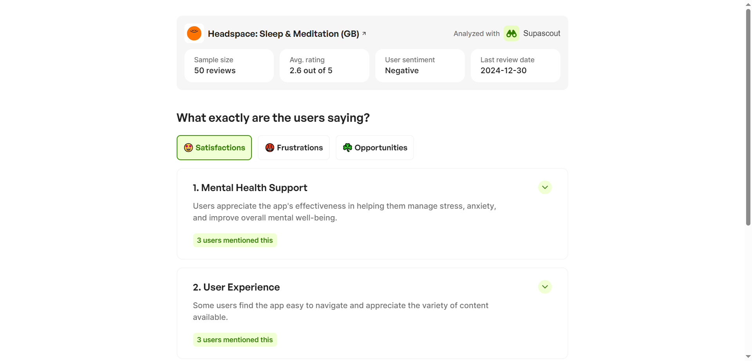
Task: Click the angry face emoji on Frustrations
Action: point(269,148)
